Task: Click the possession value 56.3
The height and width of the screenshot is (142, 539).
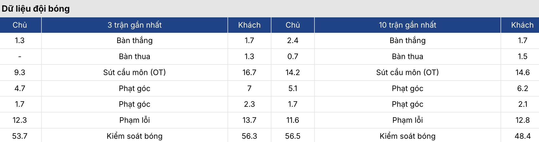Action: click(x=249, y=136)
